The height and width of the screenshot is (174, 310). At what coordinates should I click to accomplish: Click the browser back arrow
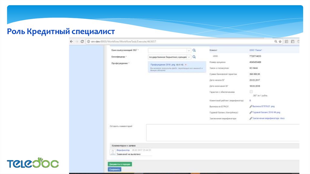pyautogui.click(x=72, y=42)
